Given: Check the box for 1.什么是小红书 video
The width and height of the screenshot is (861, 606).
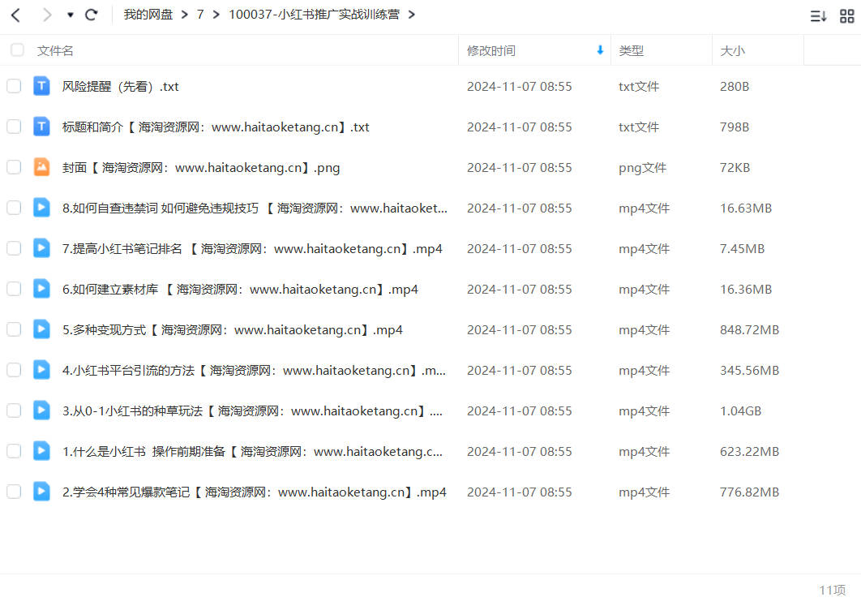Looking at the screenshot, I should pos(14,451).
